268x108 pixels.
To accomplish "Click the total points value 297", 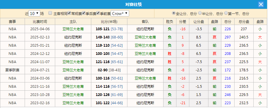I will pos(228,37).
